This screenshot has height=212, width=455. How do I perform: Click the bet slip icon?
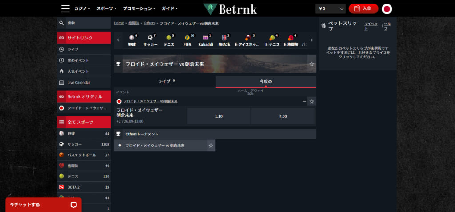(323, 26)
